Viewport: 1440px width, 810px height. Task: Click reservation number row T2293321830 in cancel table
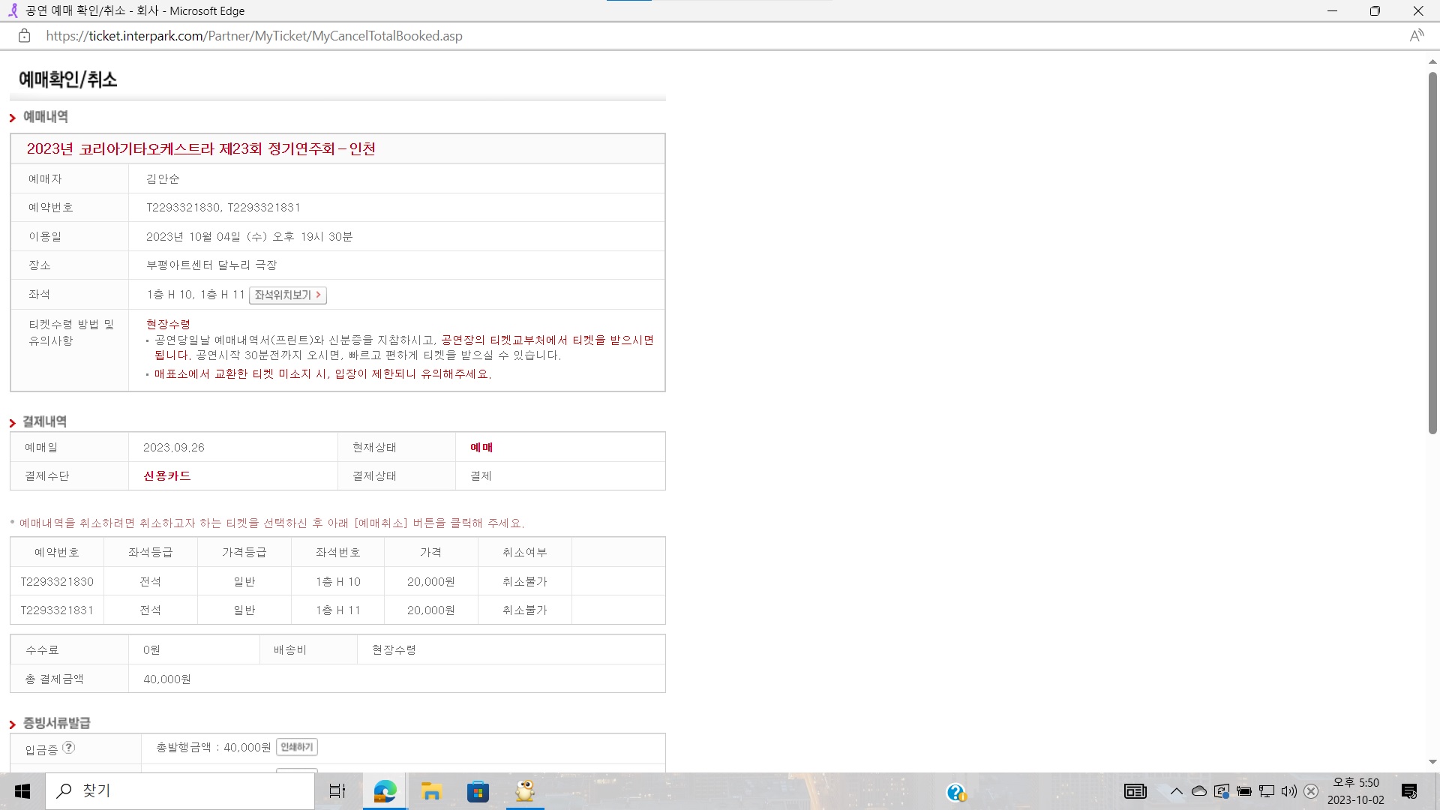pos(57,581)
